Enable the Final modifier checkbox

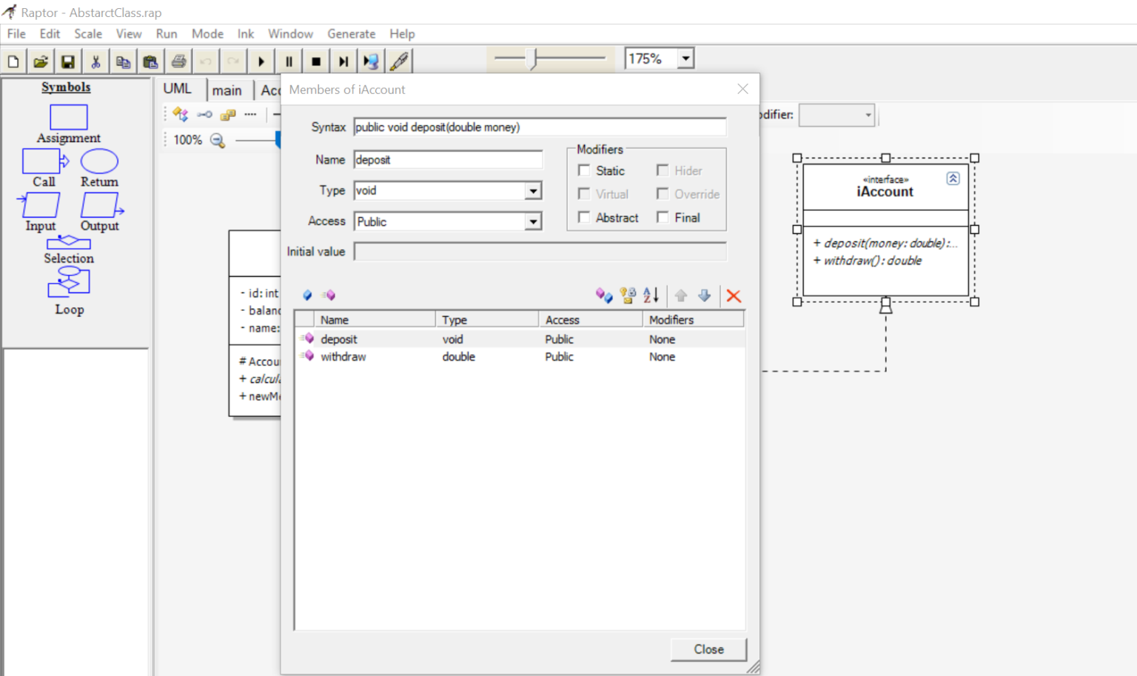(x=663, y=217)
